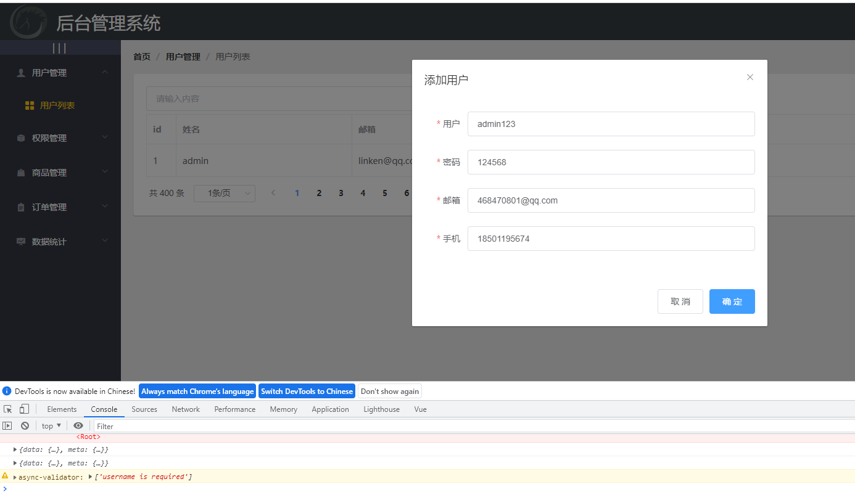Screen dimensions: 855x492
Task: Click the 订单管理 clipboard icon
Action: [x=21, y=207]
